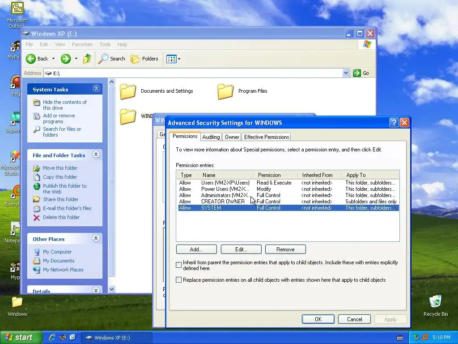
Task: Check Replace permission entries on all child objects
Action: 179,280
